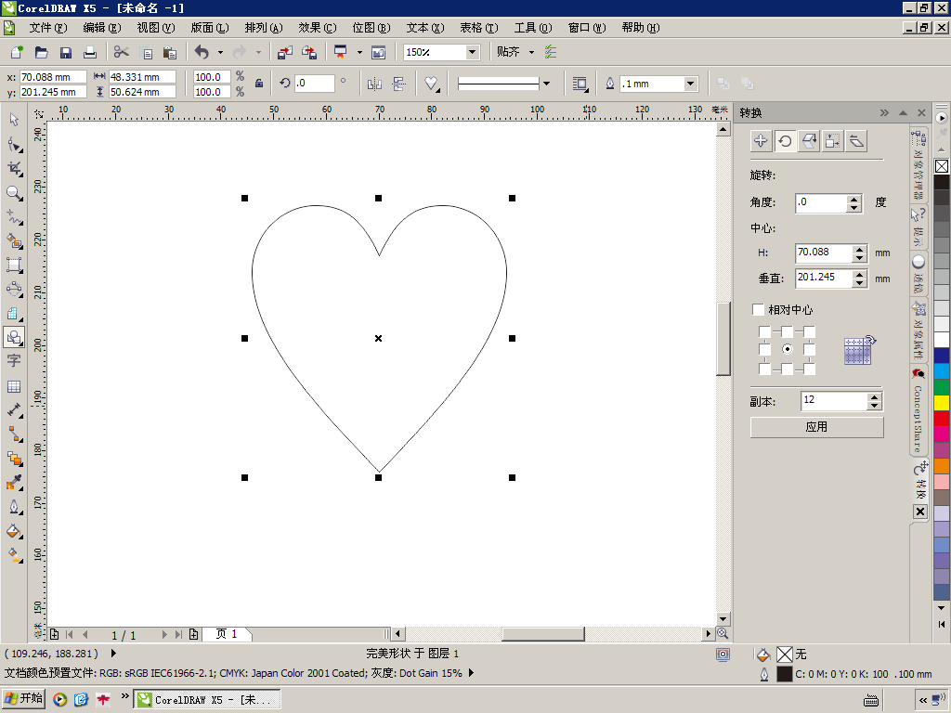Image resolution: width=951 pixels, height=713 pixels.
Task: Click the Save disk icon
Action: click(66, 52)
